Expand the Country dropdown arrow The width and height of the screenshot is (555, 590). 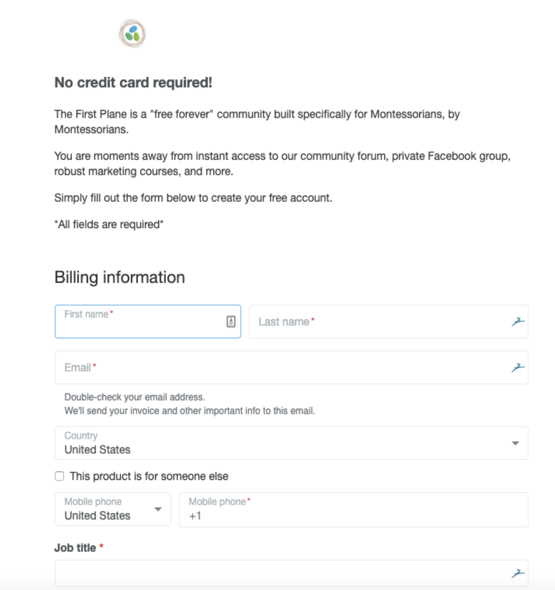point(515,443)
